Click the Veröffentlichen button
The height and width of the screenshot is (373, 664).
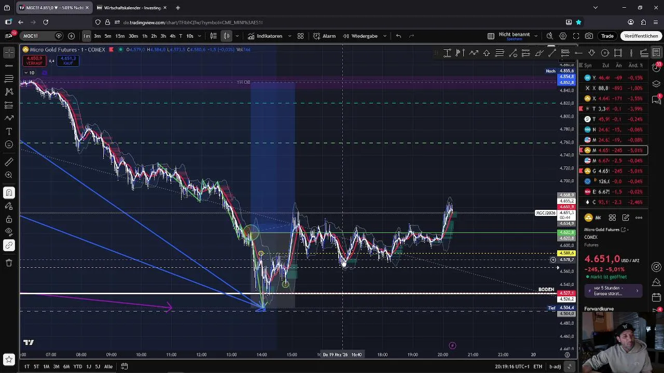(641, 36)
